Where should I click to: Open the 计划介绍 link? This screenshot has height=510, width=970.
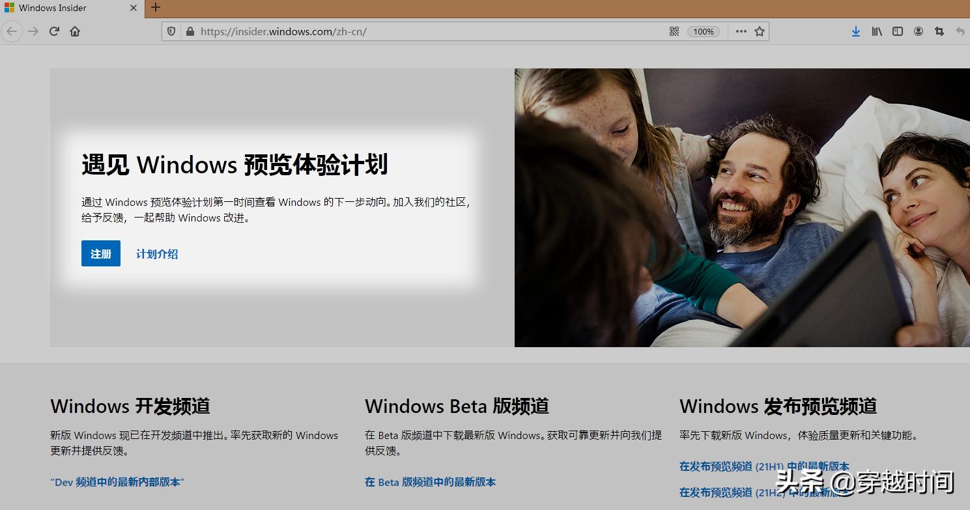coord(156,253)
